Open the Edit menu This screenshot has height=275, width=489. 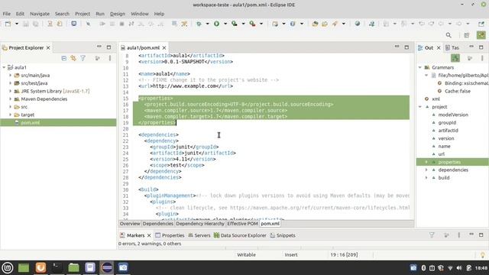[20, 14]
